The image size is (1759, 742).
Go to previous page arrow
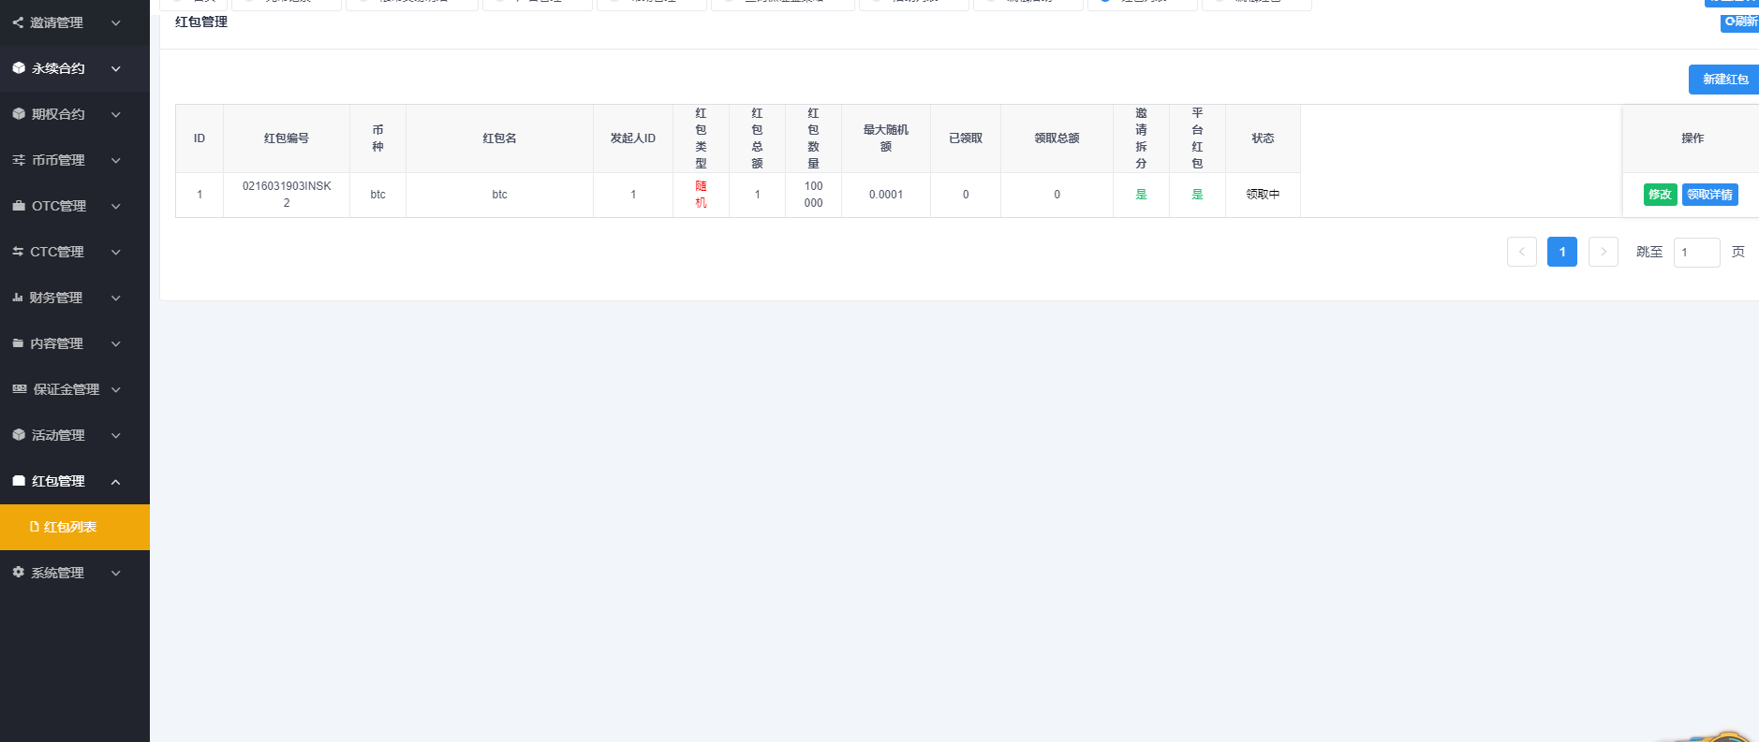pos(1521,252)
